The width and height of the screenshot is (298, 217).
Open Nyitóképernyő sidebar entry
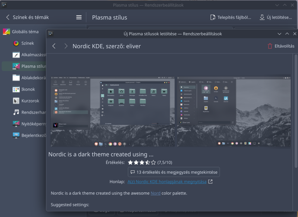pyautogui.click(x=23, y=124)
